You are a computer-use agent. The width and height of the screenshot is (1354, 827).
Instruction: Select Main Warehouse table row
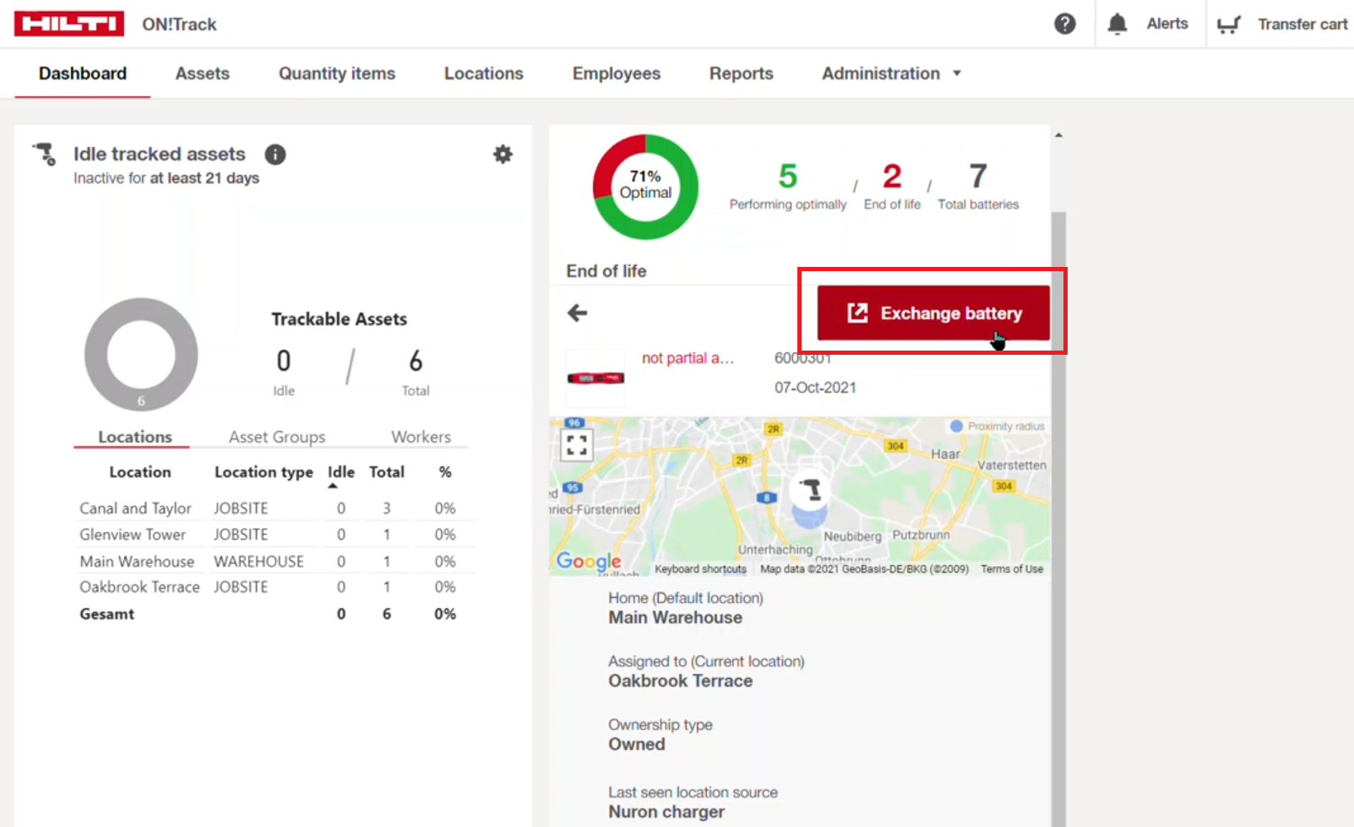pyautogui.click(x=275, y=562)
